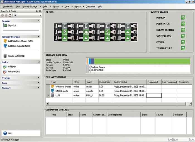Click the Remove Disk link
The image size is (195, 142).
[x=14, y=72]
